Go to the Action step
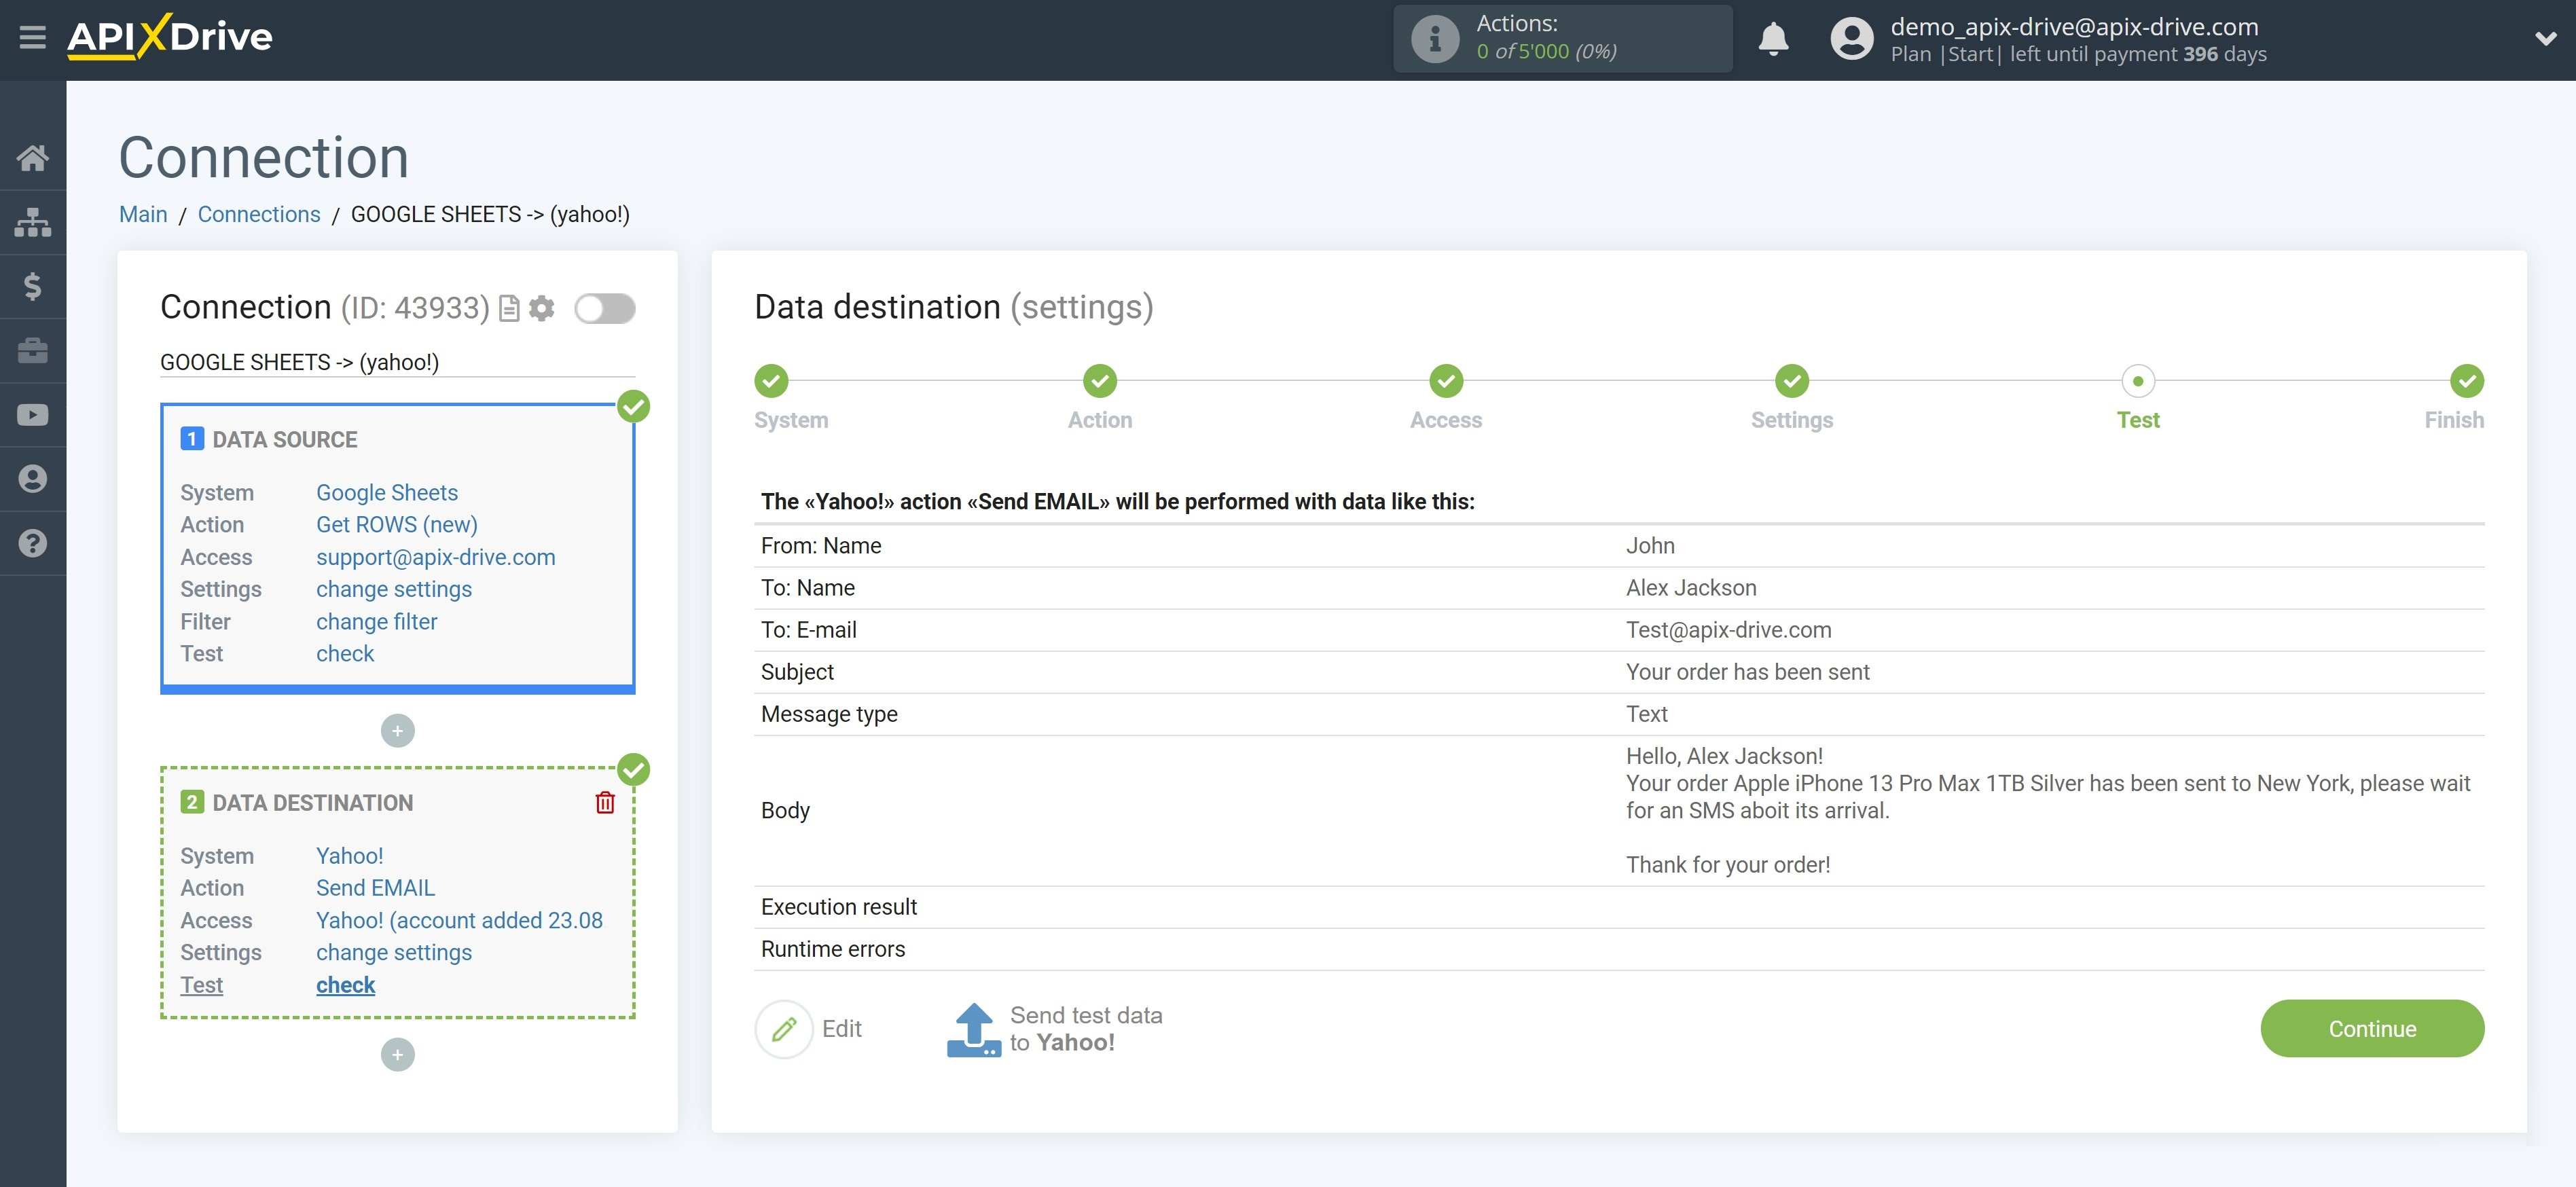Viewport: 2576px width, 1187px height. 1100,381
